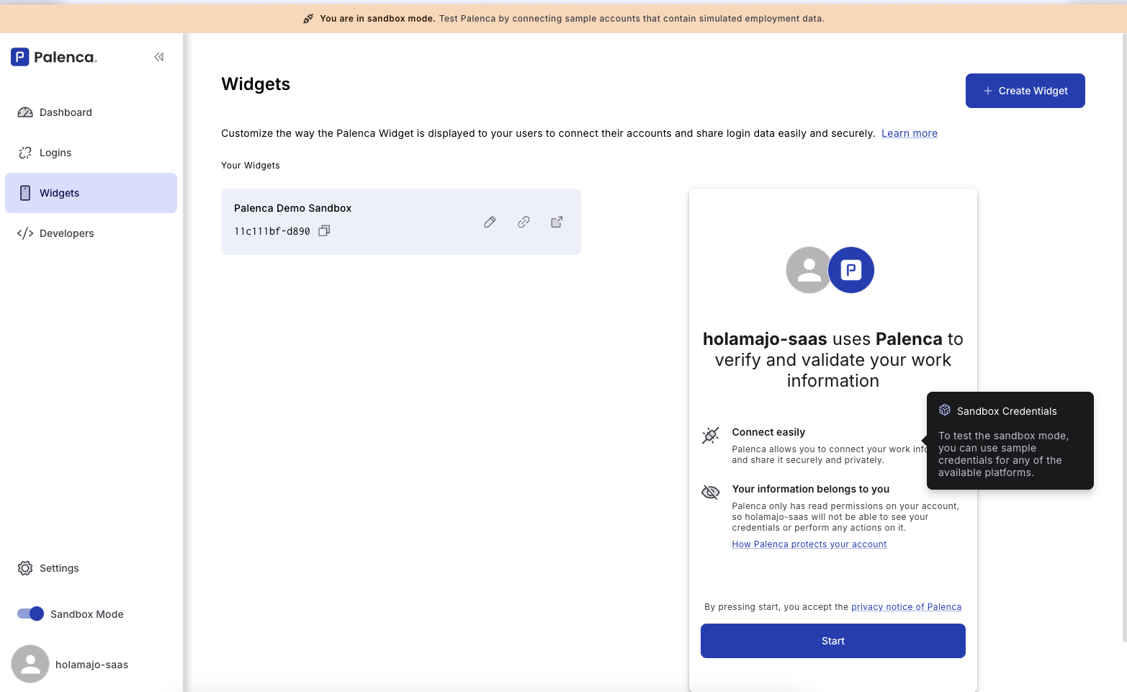Click the plug icon in sandbox banner
Image resolution: width=1127 pixels, height=692 pixels.
click(x=308, y=19)
